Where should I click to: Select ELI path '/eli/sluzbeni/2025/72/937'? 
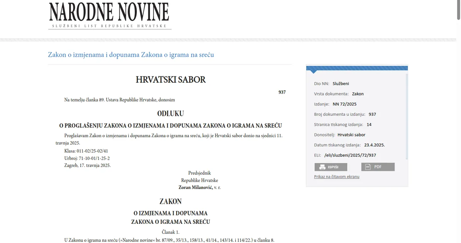coord(350,155)
